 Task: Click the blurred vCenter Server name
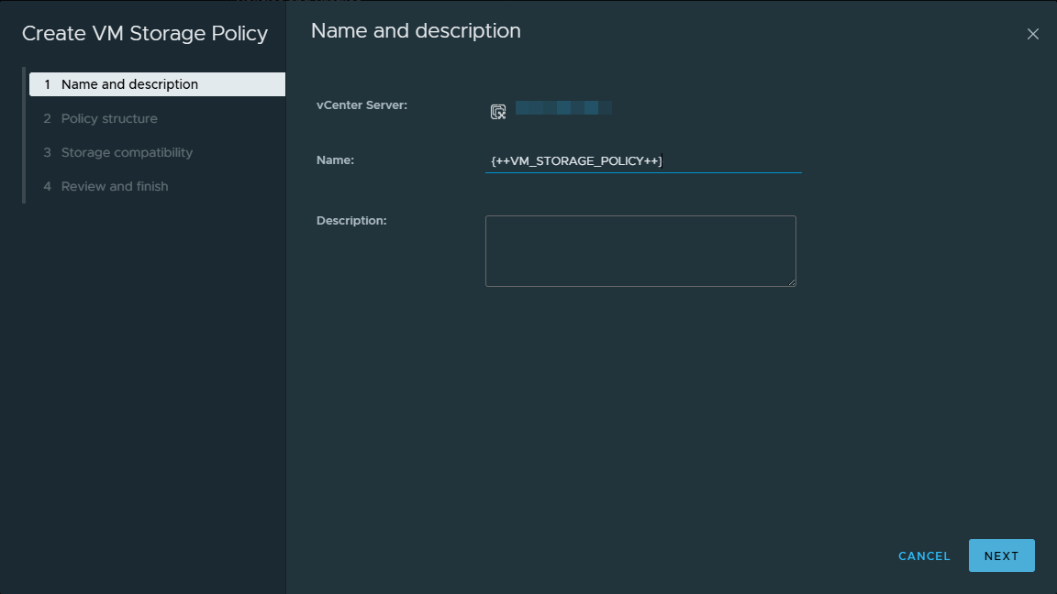[x=563, y=108]
